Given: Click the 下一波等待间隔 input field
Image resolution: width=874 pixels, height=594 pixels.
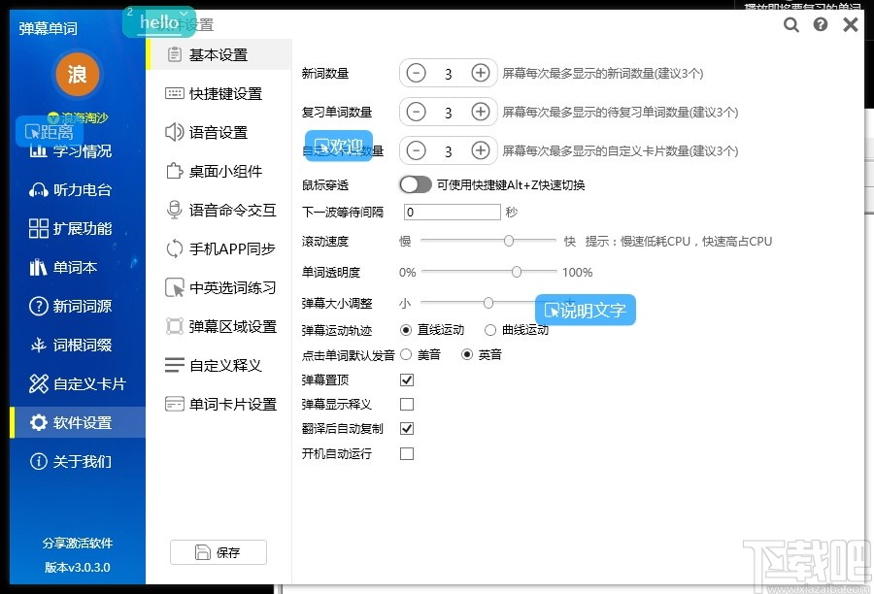Looking at the screenshot, I should tap(451, 212).
